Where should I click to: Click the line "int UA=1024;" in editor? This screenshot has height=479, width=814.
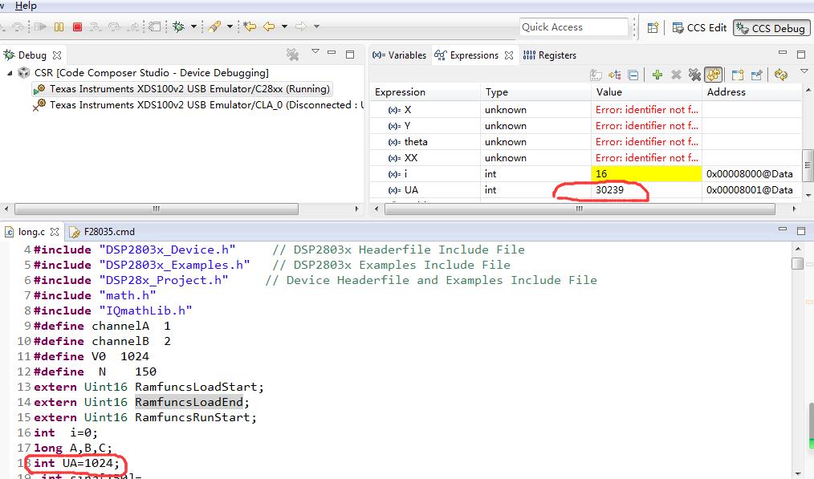pos(77,463)
